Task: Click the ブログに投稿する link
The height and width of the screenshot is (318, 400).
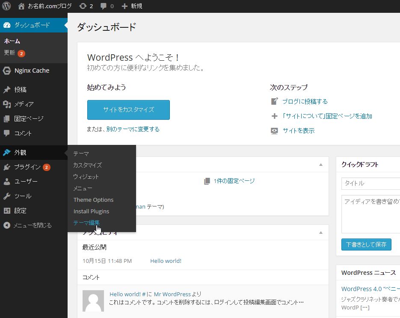Action: [x=305, y=101]
